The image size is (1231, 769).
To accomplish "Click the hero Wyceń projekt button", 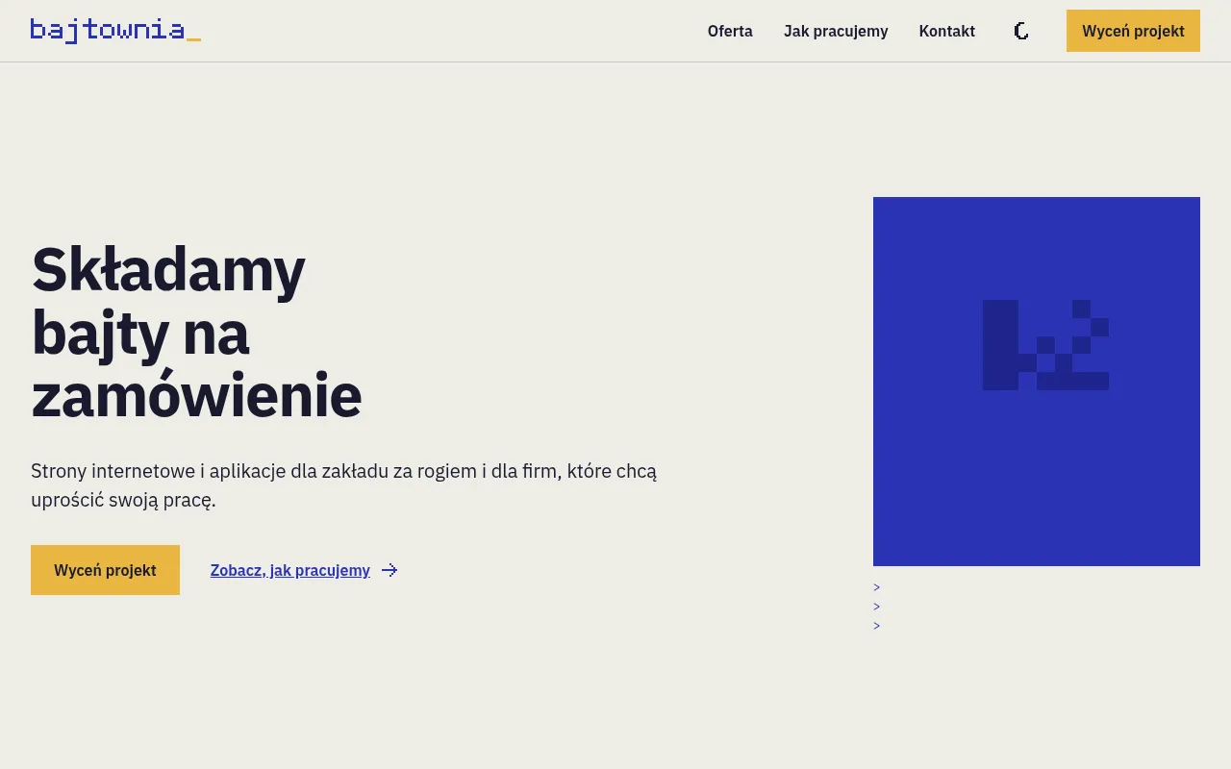I will [x=105, y=570].
